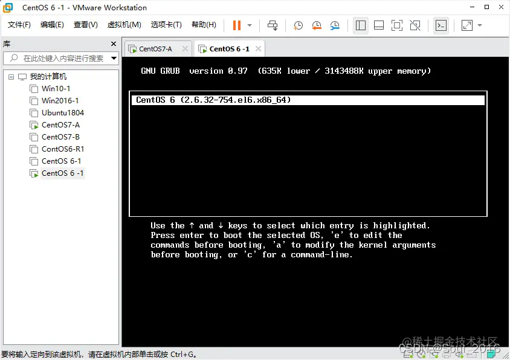
Task: Open the 查看(V) menu
Action: pyautogui.click(x=86, y=25)
